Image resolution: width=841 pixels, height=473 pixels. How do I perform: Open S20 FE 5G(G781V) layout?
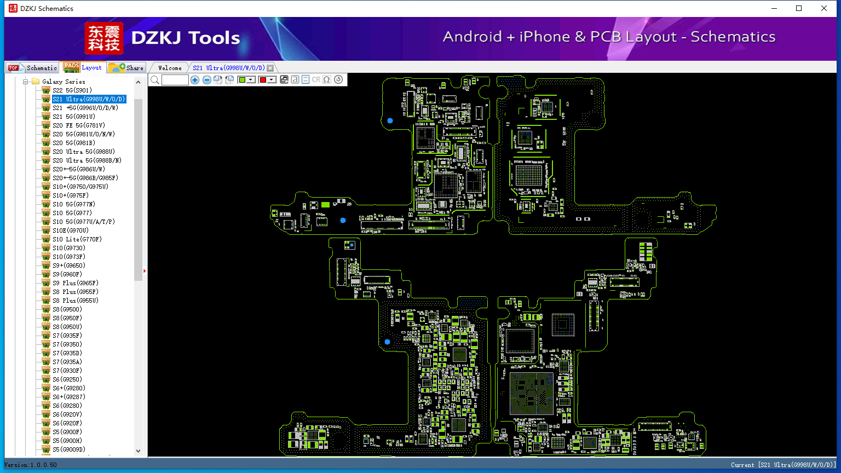(x=79, y=125)
